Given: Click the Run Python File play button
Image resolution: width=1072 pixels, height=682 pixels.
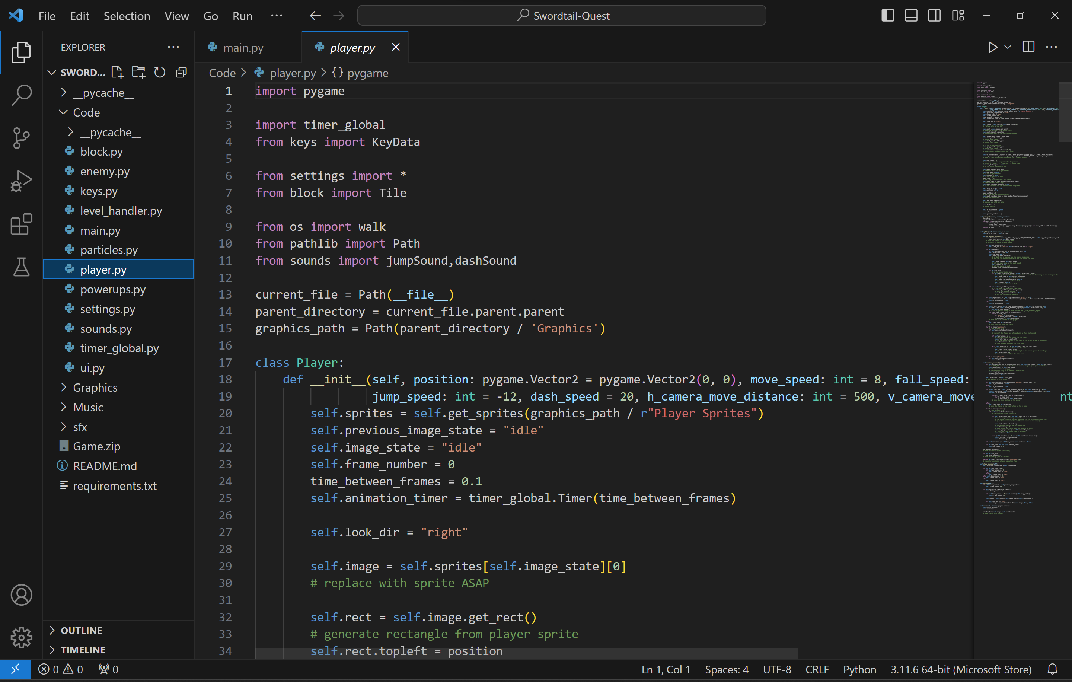Looking at the screenshot, I should click(x=992, y=47).
